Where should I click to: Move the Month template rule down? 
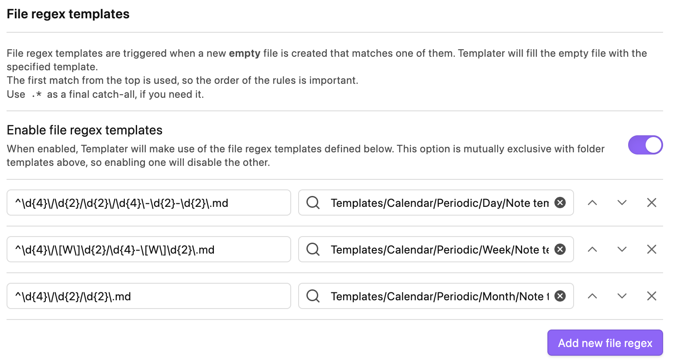pos(622,296)
